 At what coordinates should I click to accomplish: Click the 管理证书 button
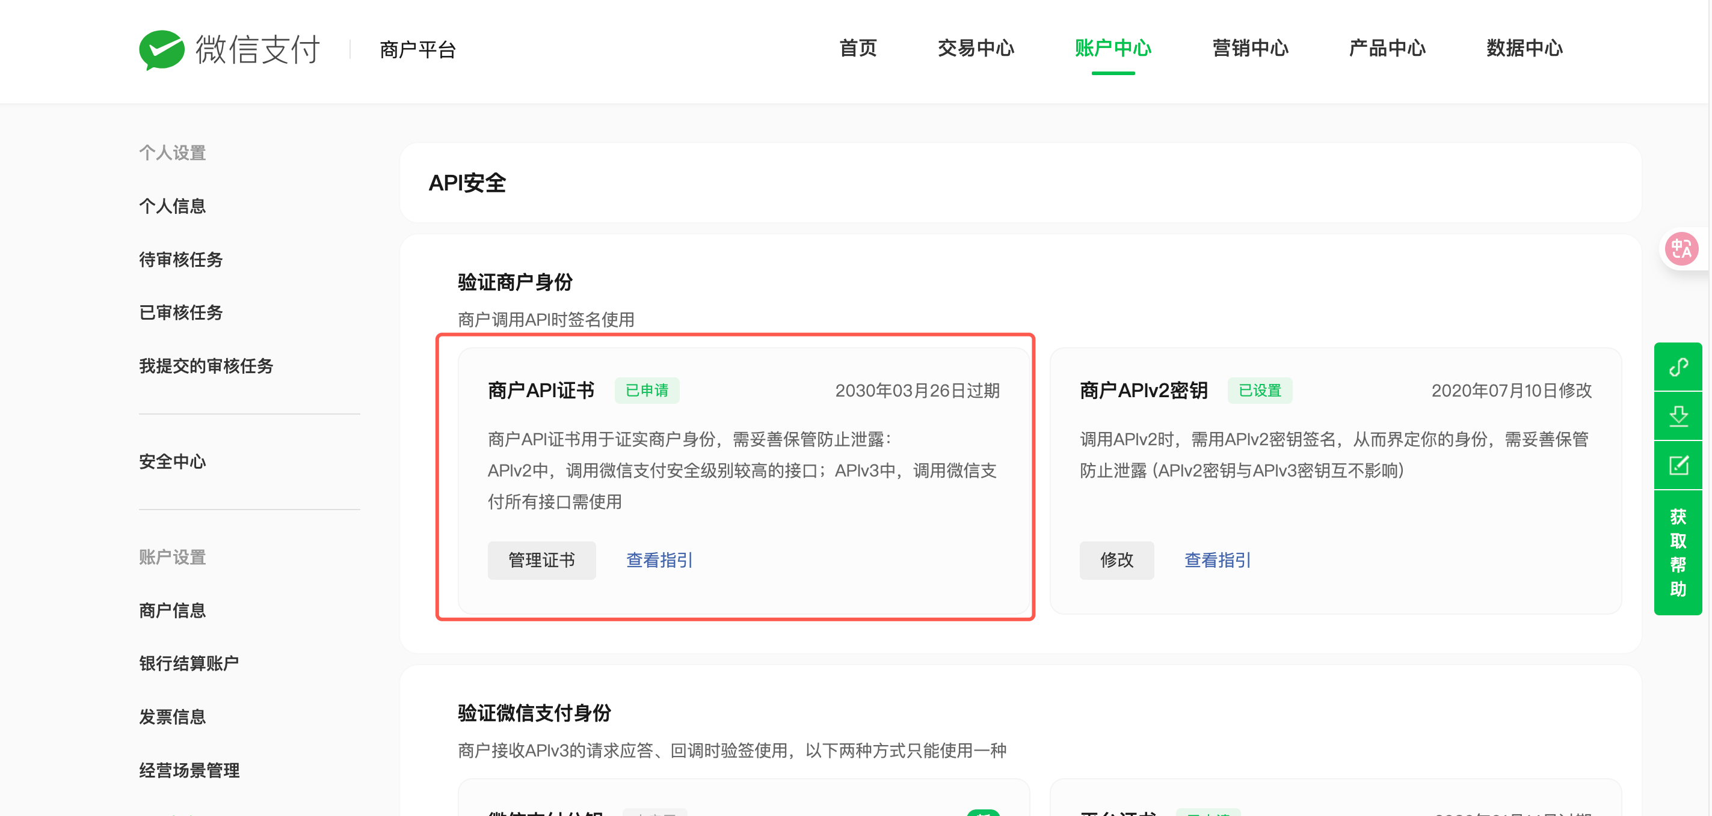[x=541, y=559]
